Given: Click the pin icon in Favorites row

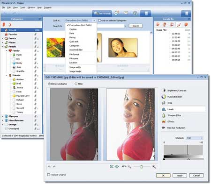Looking at the screenshot, I should tap(36, 34).
